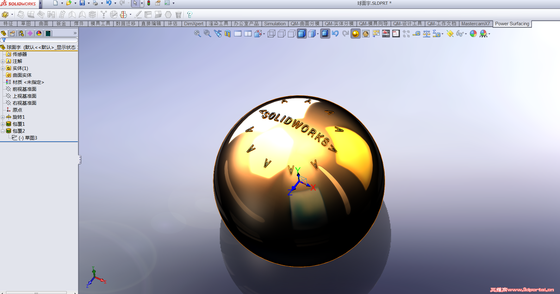This screenshot has height=294, width=560.
Task: Expand the 实体(1) tree node
Action: [3, 68]
